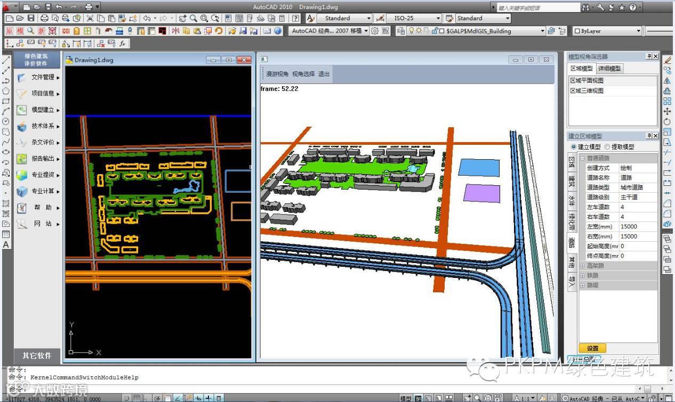Switch to the '建筑' vertical tab

tap(572, 181)
